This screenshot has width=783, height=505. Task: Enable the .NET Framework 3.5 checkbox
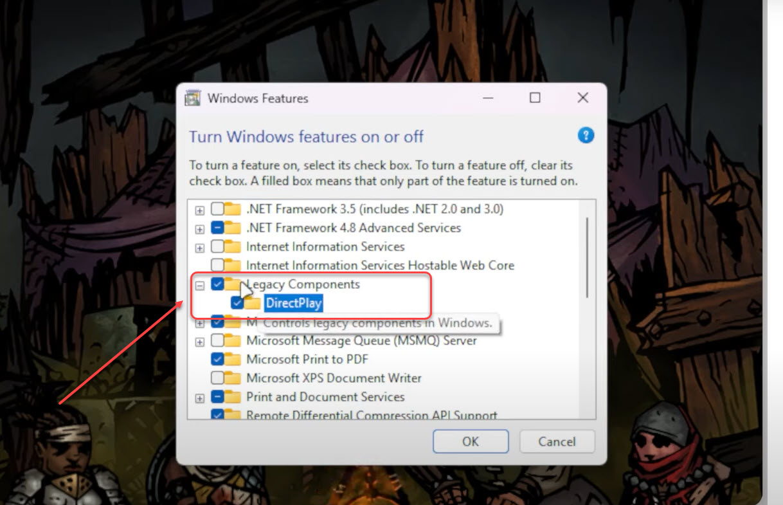(x=219, y=209)
